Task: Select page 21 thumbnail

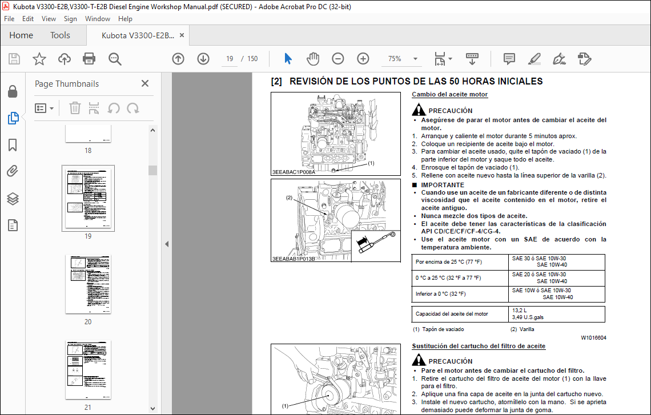Action: 88,370
